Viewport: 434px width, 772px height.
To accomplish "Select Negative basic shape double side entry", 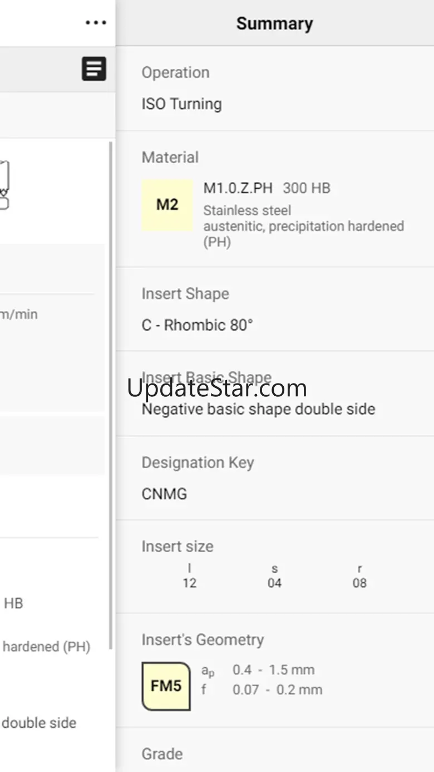I will tap(259, 409).
